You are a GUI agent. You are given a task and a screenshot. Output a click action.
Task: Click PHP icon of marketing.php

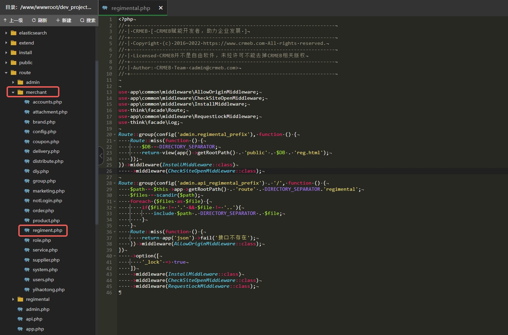tap(27, 191)
